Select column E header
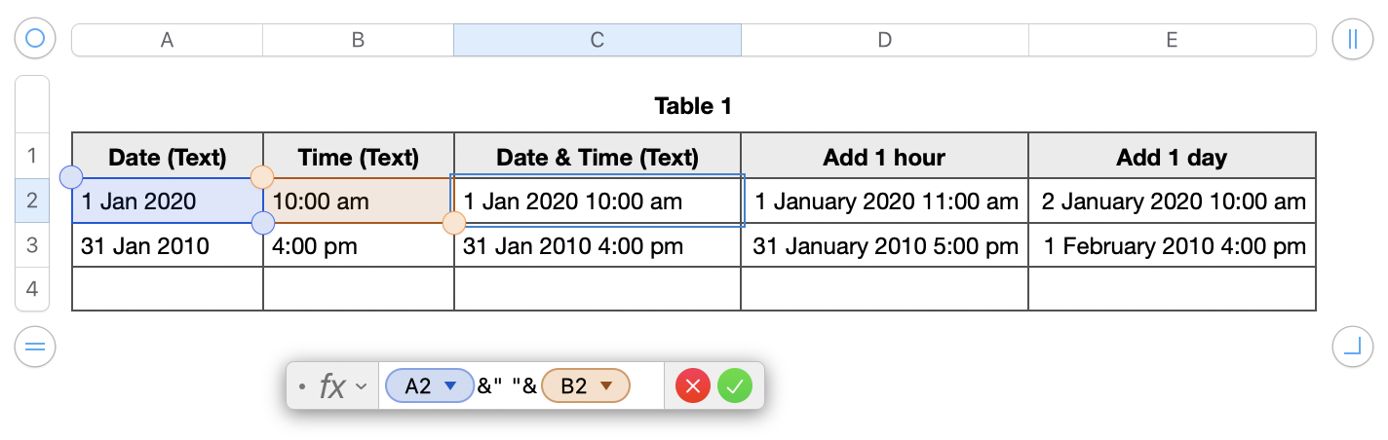This screenshot has height=440, width=1388. [x=1172, y=40]
